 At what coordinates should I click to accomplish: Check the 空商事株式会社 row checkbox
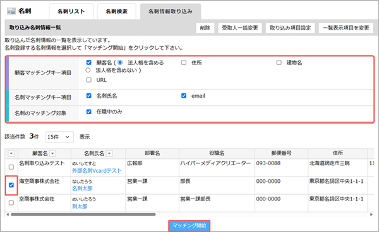(x=11, y=203)
